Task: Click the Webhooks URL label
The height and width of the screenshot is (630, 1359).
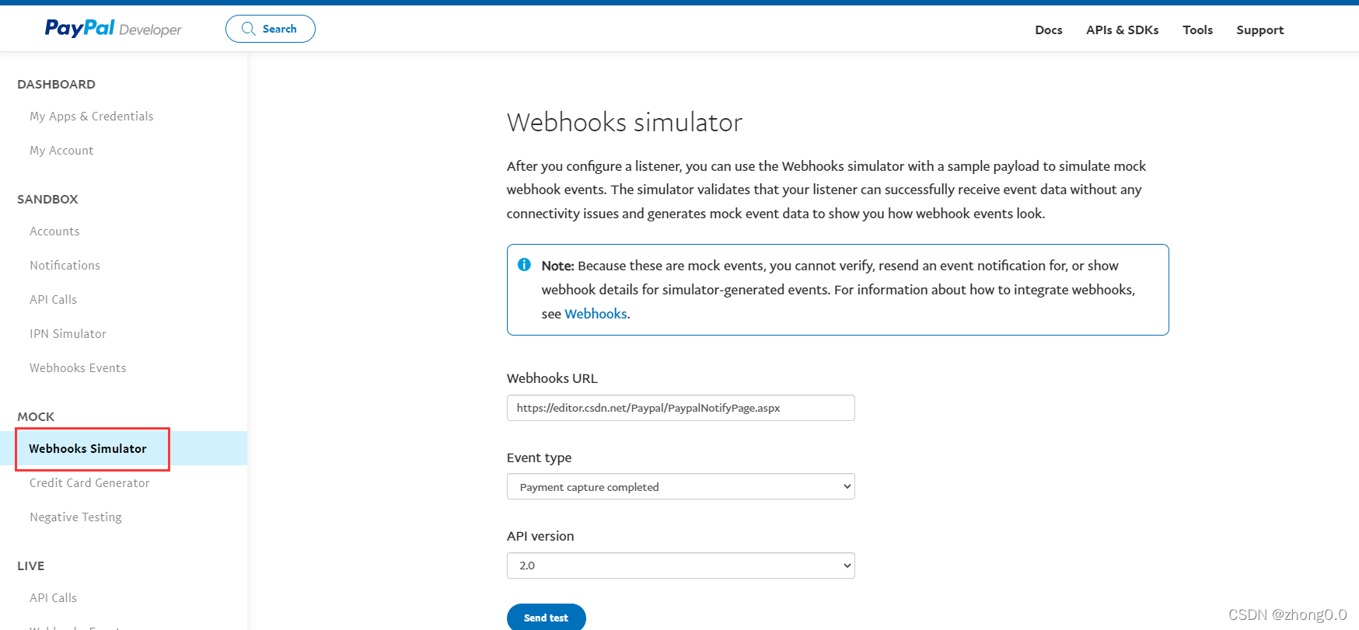Action: point(552,378)
